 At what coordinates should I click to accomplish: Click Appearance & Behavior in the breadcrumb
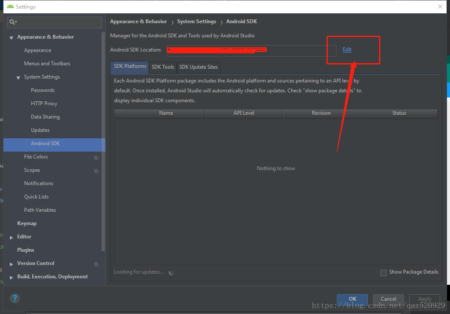point(139,21)
